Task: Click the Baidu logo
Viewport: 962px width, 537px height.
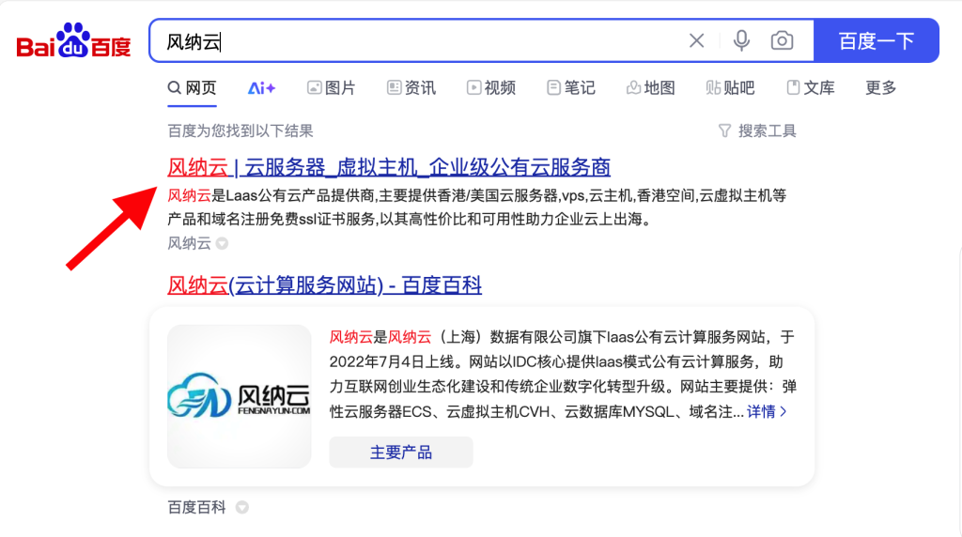Action: click(x=73, y=41)
